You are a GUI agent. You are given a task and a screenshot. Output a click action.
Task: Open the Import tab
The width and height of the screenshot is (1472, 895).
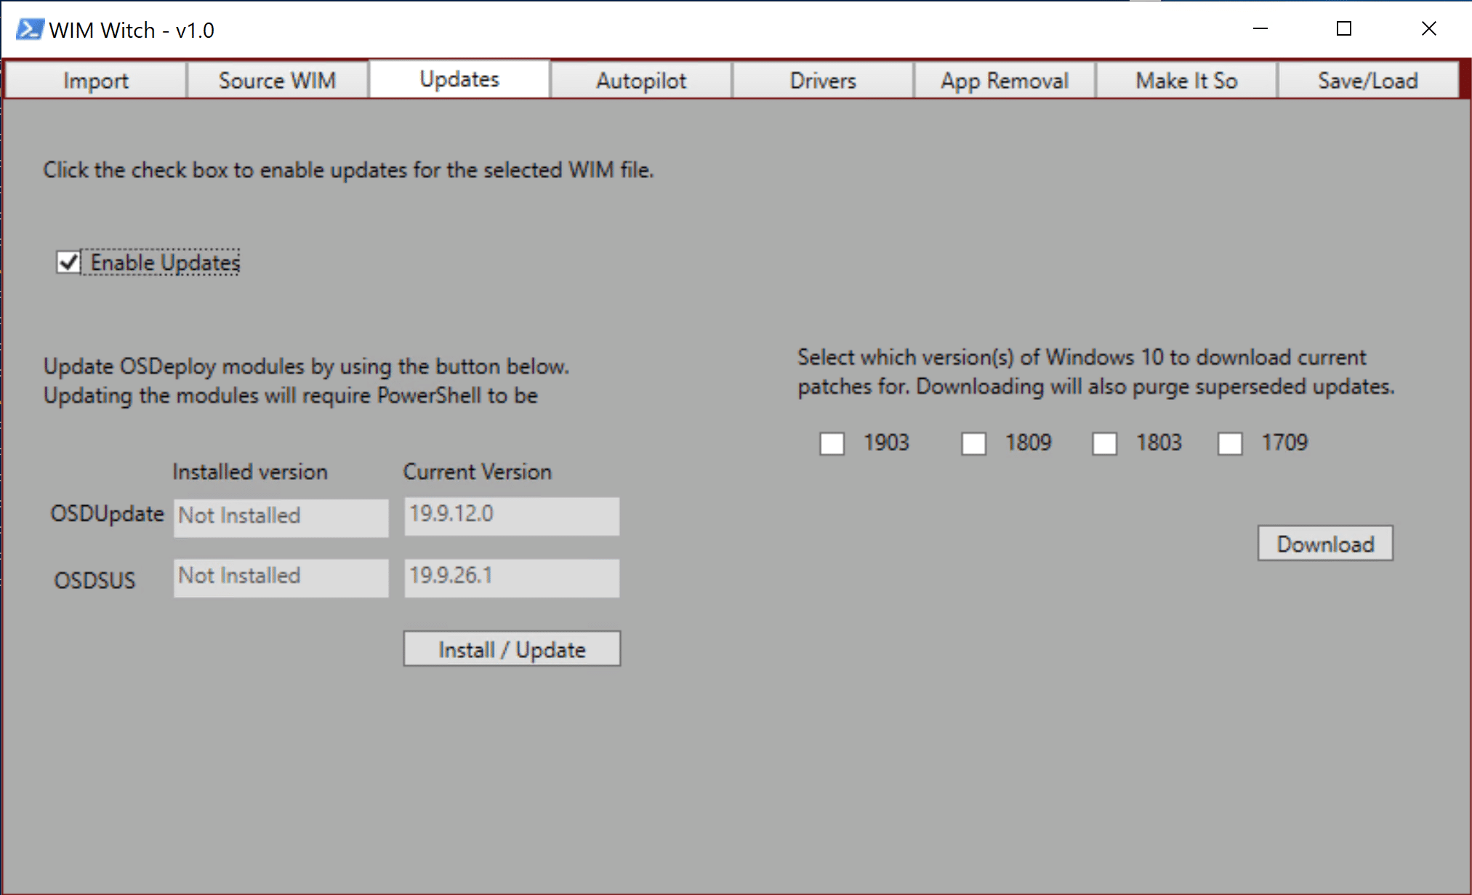tap(95, 80)
